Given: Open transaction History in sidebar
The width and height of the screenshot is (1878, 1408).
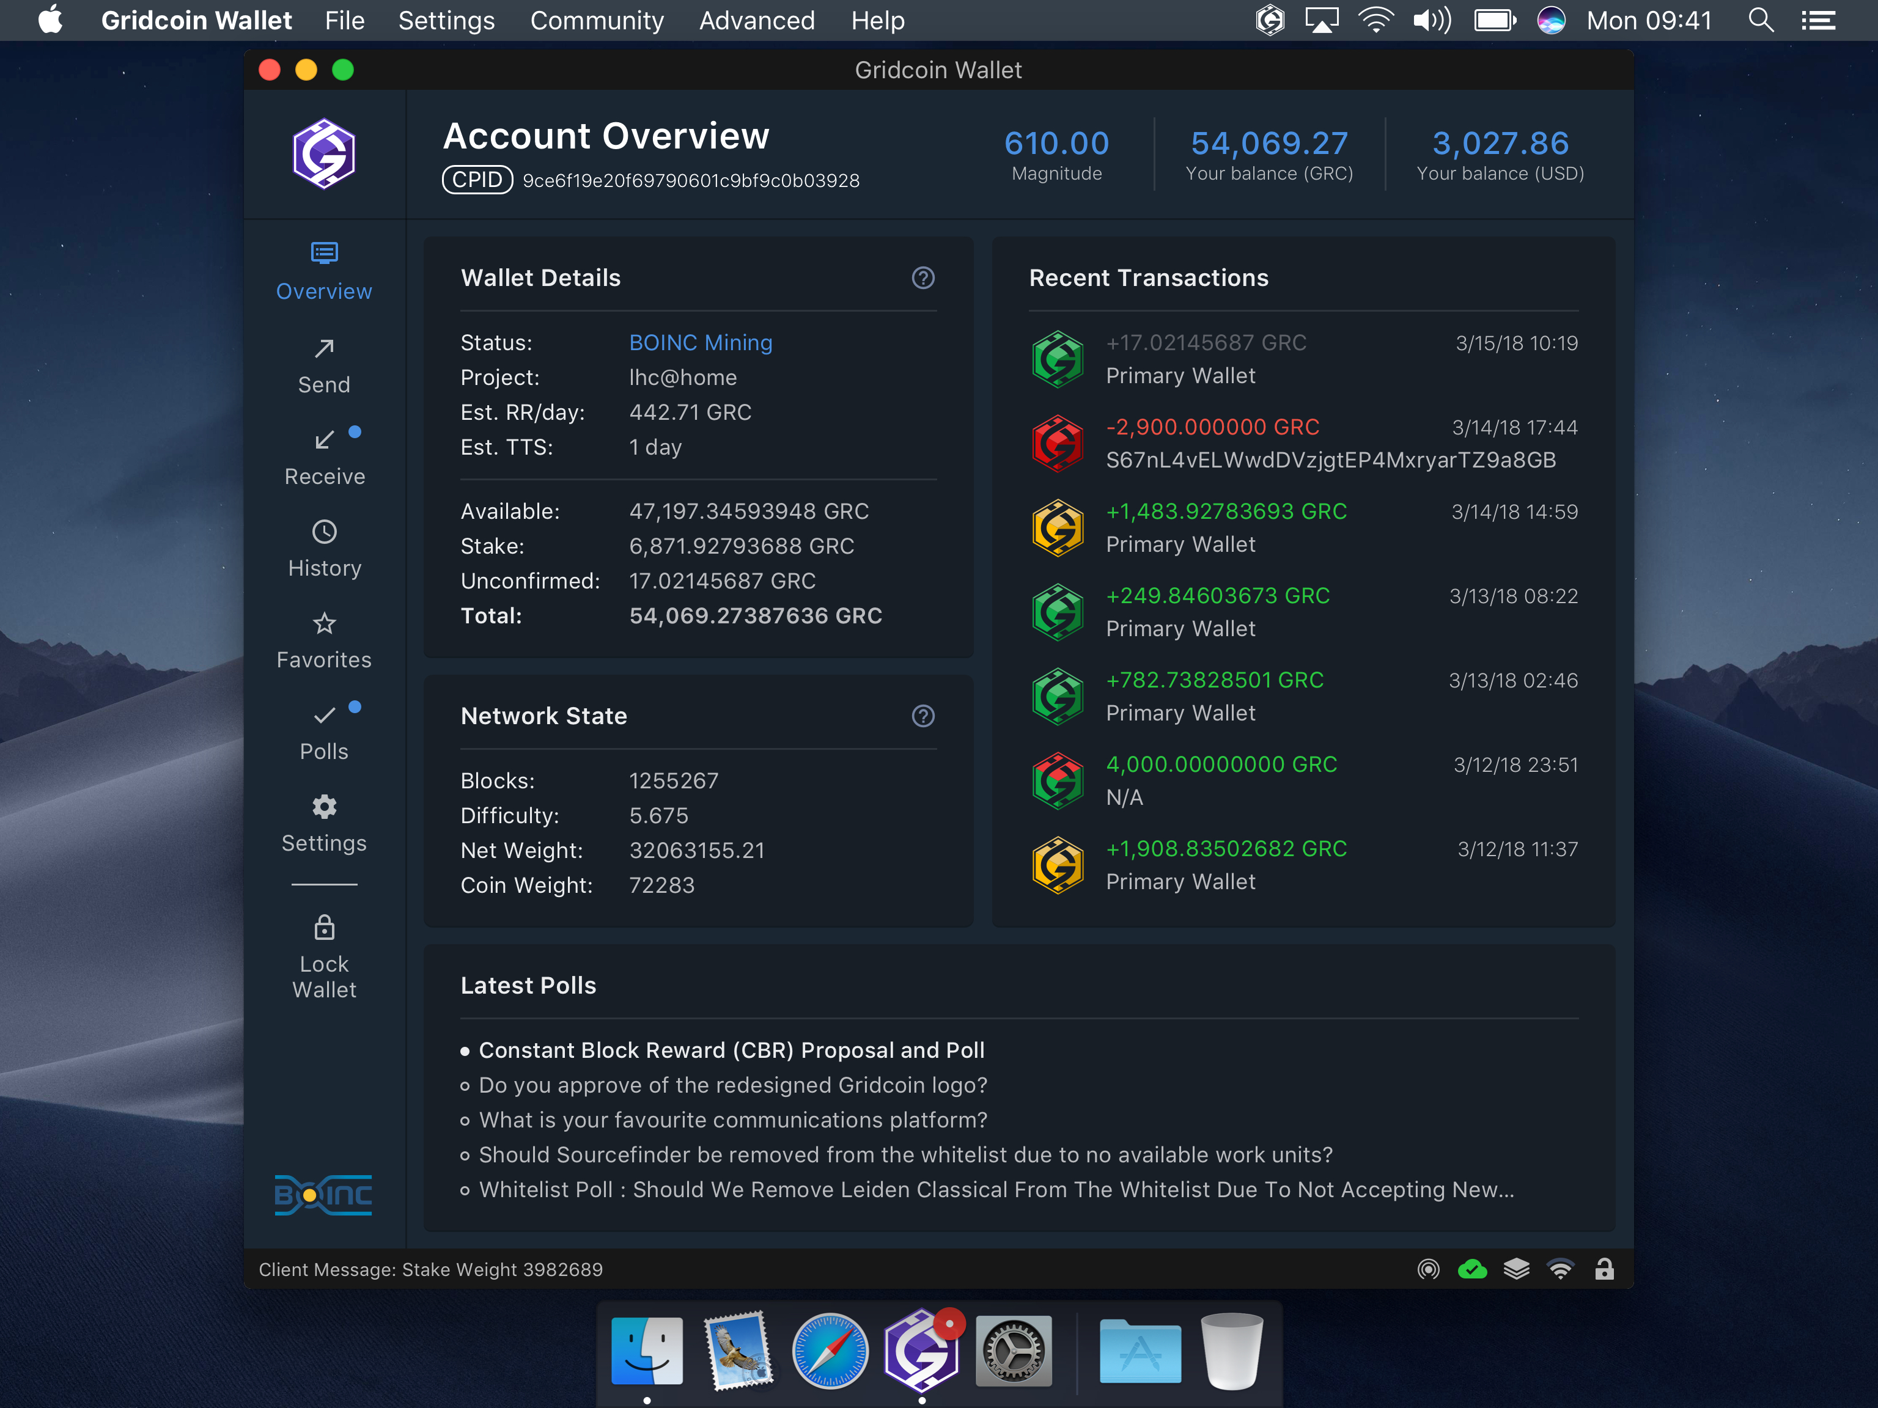Looking at the screenshot, I should point(323,549).
